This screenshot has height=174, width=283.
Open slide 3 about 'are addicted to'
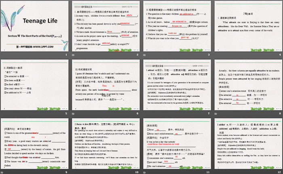(176, 29)
